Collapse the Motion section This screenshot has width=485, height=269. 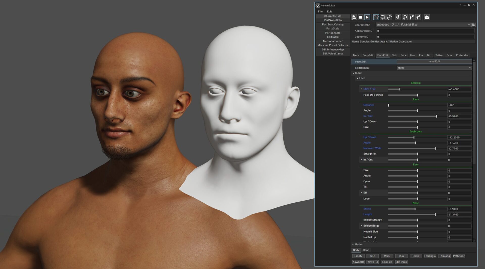coord(353,245)
